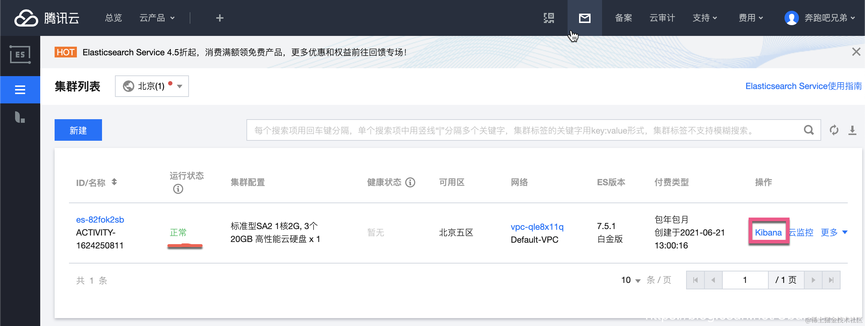Viewport: 865px width, 326px height.
Task: Click the 集群配置 column header
Action: 248,182
